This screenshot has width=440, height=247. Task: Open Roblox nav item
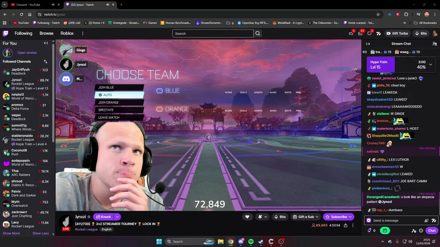67,33
